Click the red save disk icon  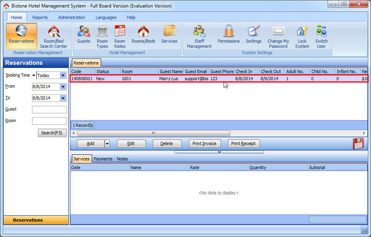tap(358, 144)
